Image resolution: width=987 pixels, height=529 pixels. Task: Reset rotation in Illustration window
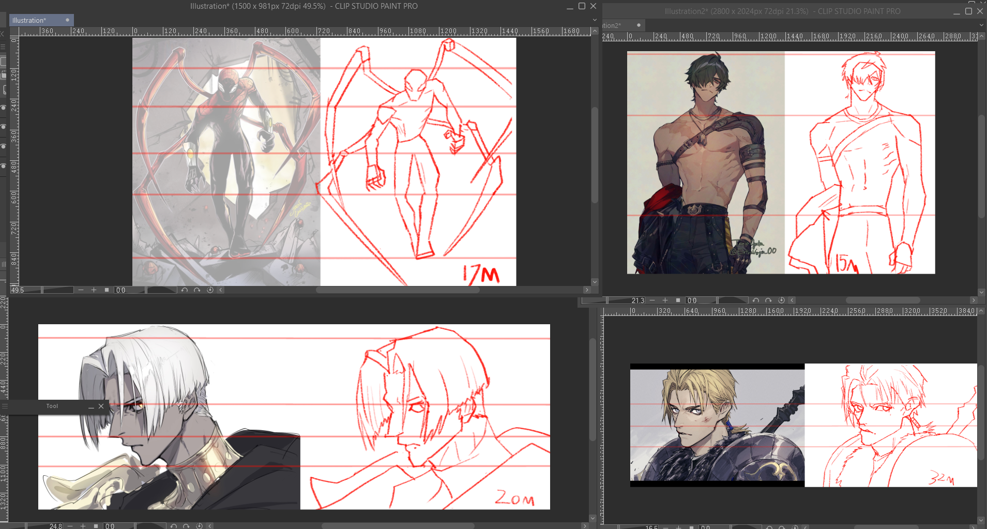pos(210,290)
